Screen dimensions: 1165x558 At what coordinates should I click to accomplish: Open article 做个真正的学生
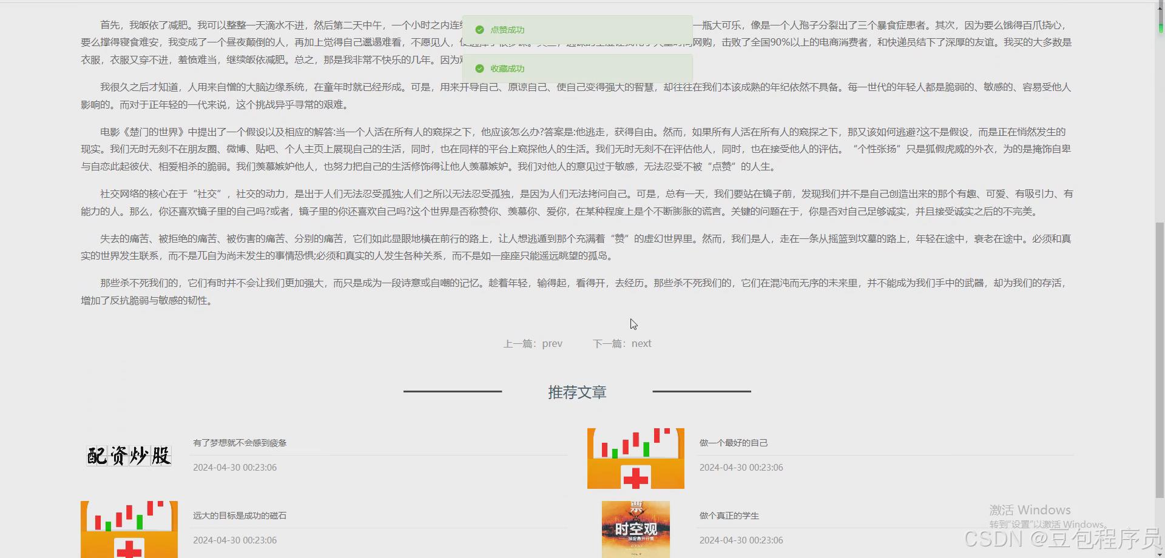(x=729, y=515)
